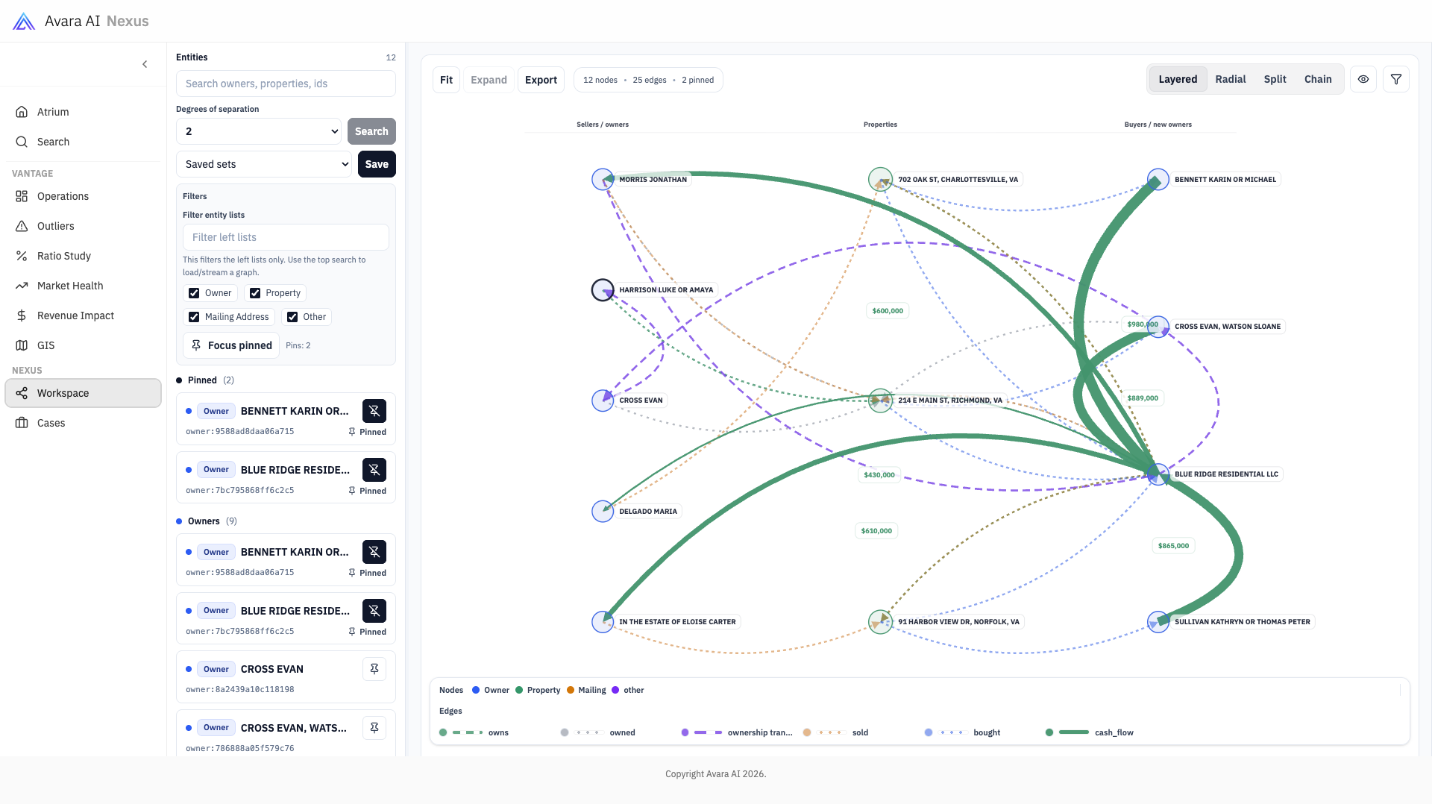Click the Avara AI logo
The height and width of the screenshot is (804, 1432).
pyautogui.click(x=24, y=21)
